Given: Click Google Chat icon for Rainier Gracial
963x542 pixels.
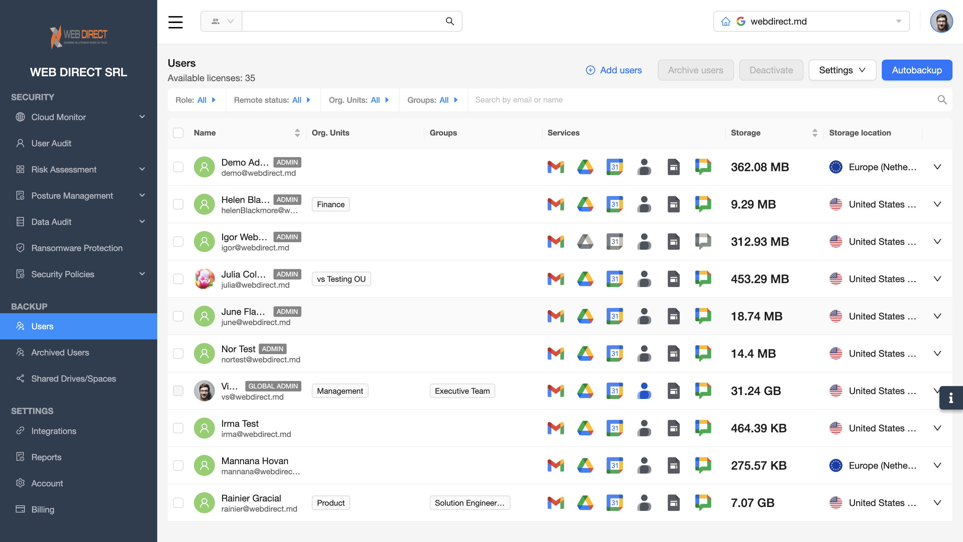Looking at the screenshot, I should pos(703,503).
